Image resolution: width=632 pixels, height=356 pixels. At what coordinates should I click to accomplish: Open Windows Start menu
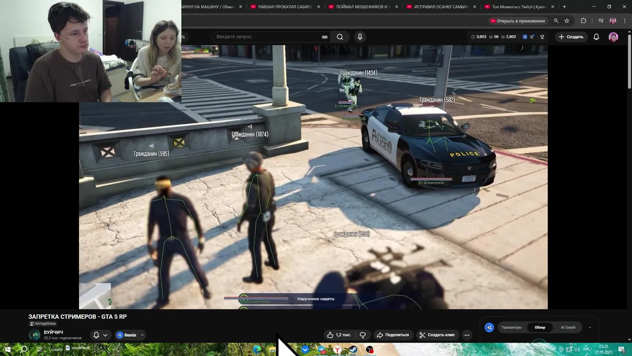(x=8, y=350)
